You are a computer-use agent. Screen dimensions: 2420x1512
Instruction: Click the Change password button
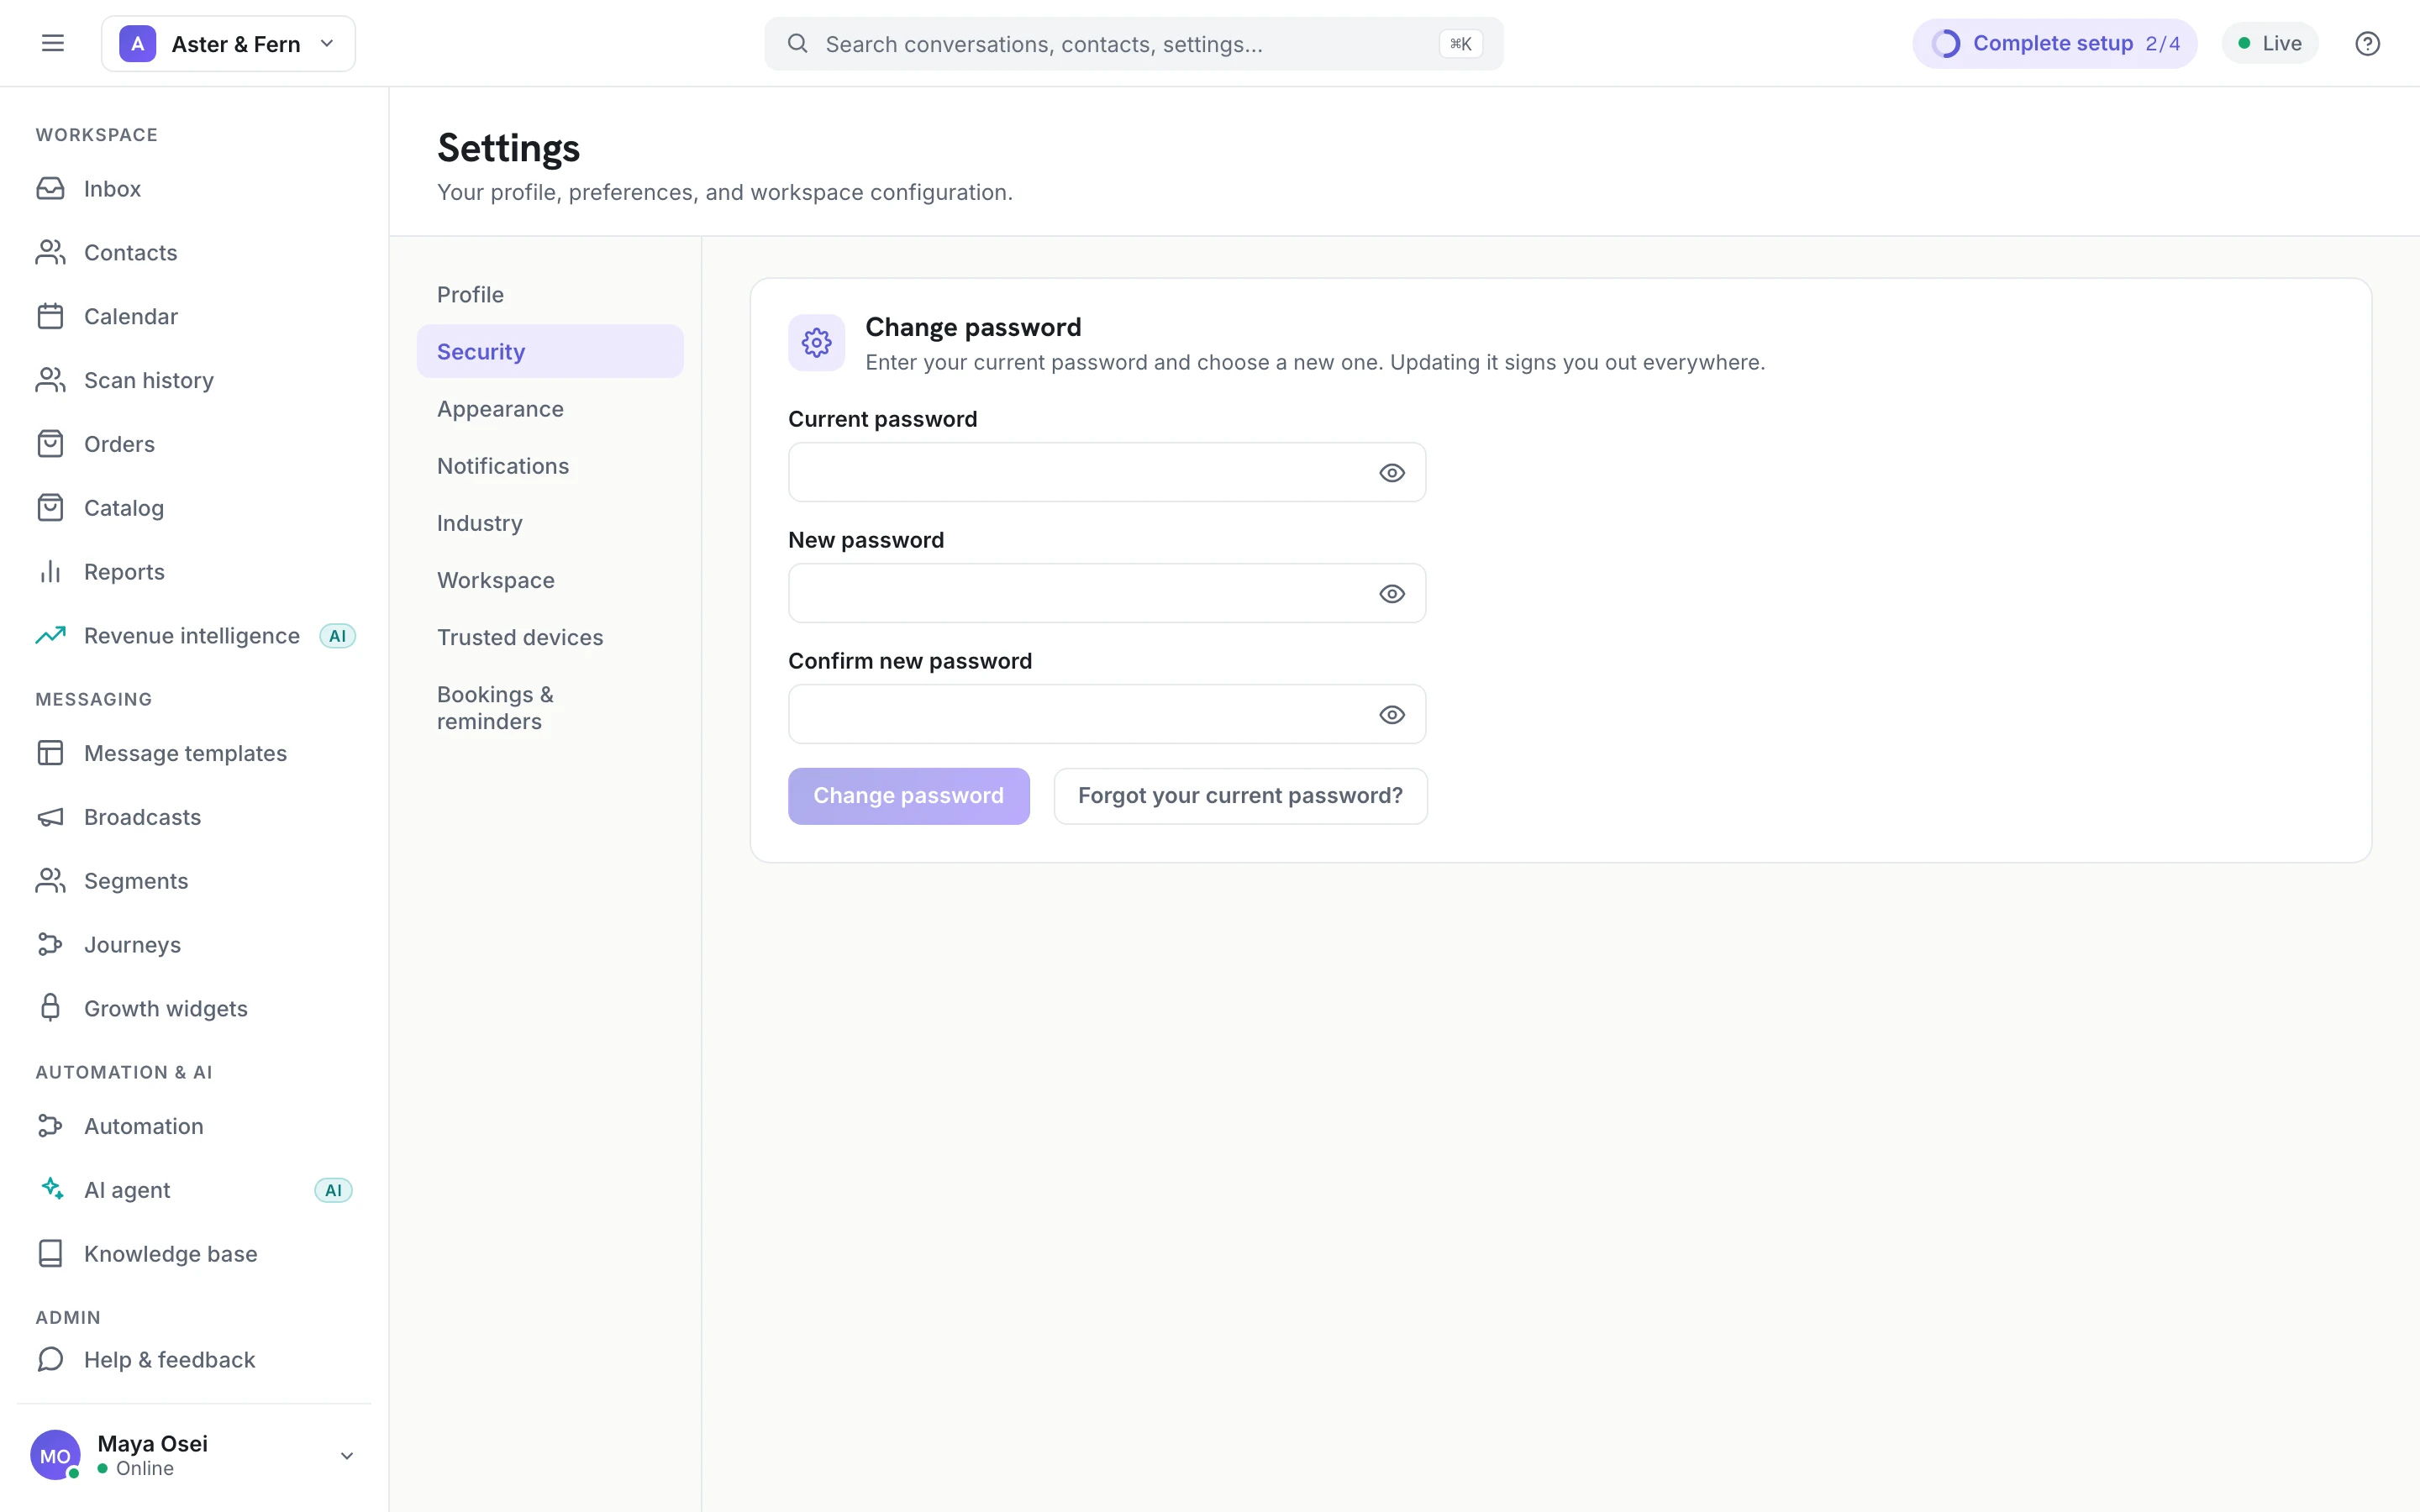(x=908, y=796)
